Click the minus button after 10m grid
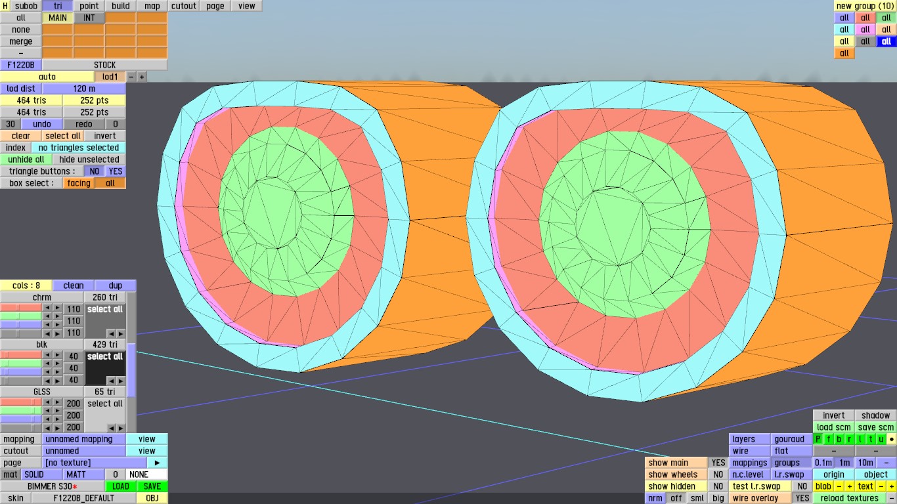The height and width of the screenshot is (504, 897). pos(886,463)
